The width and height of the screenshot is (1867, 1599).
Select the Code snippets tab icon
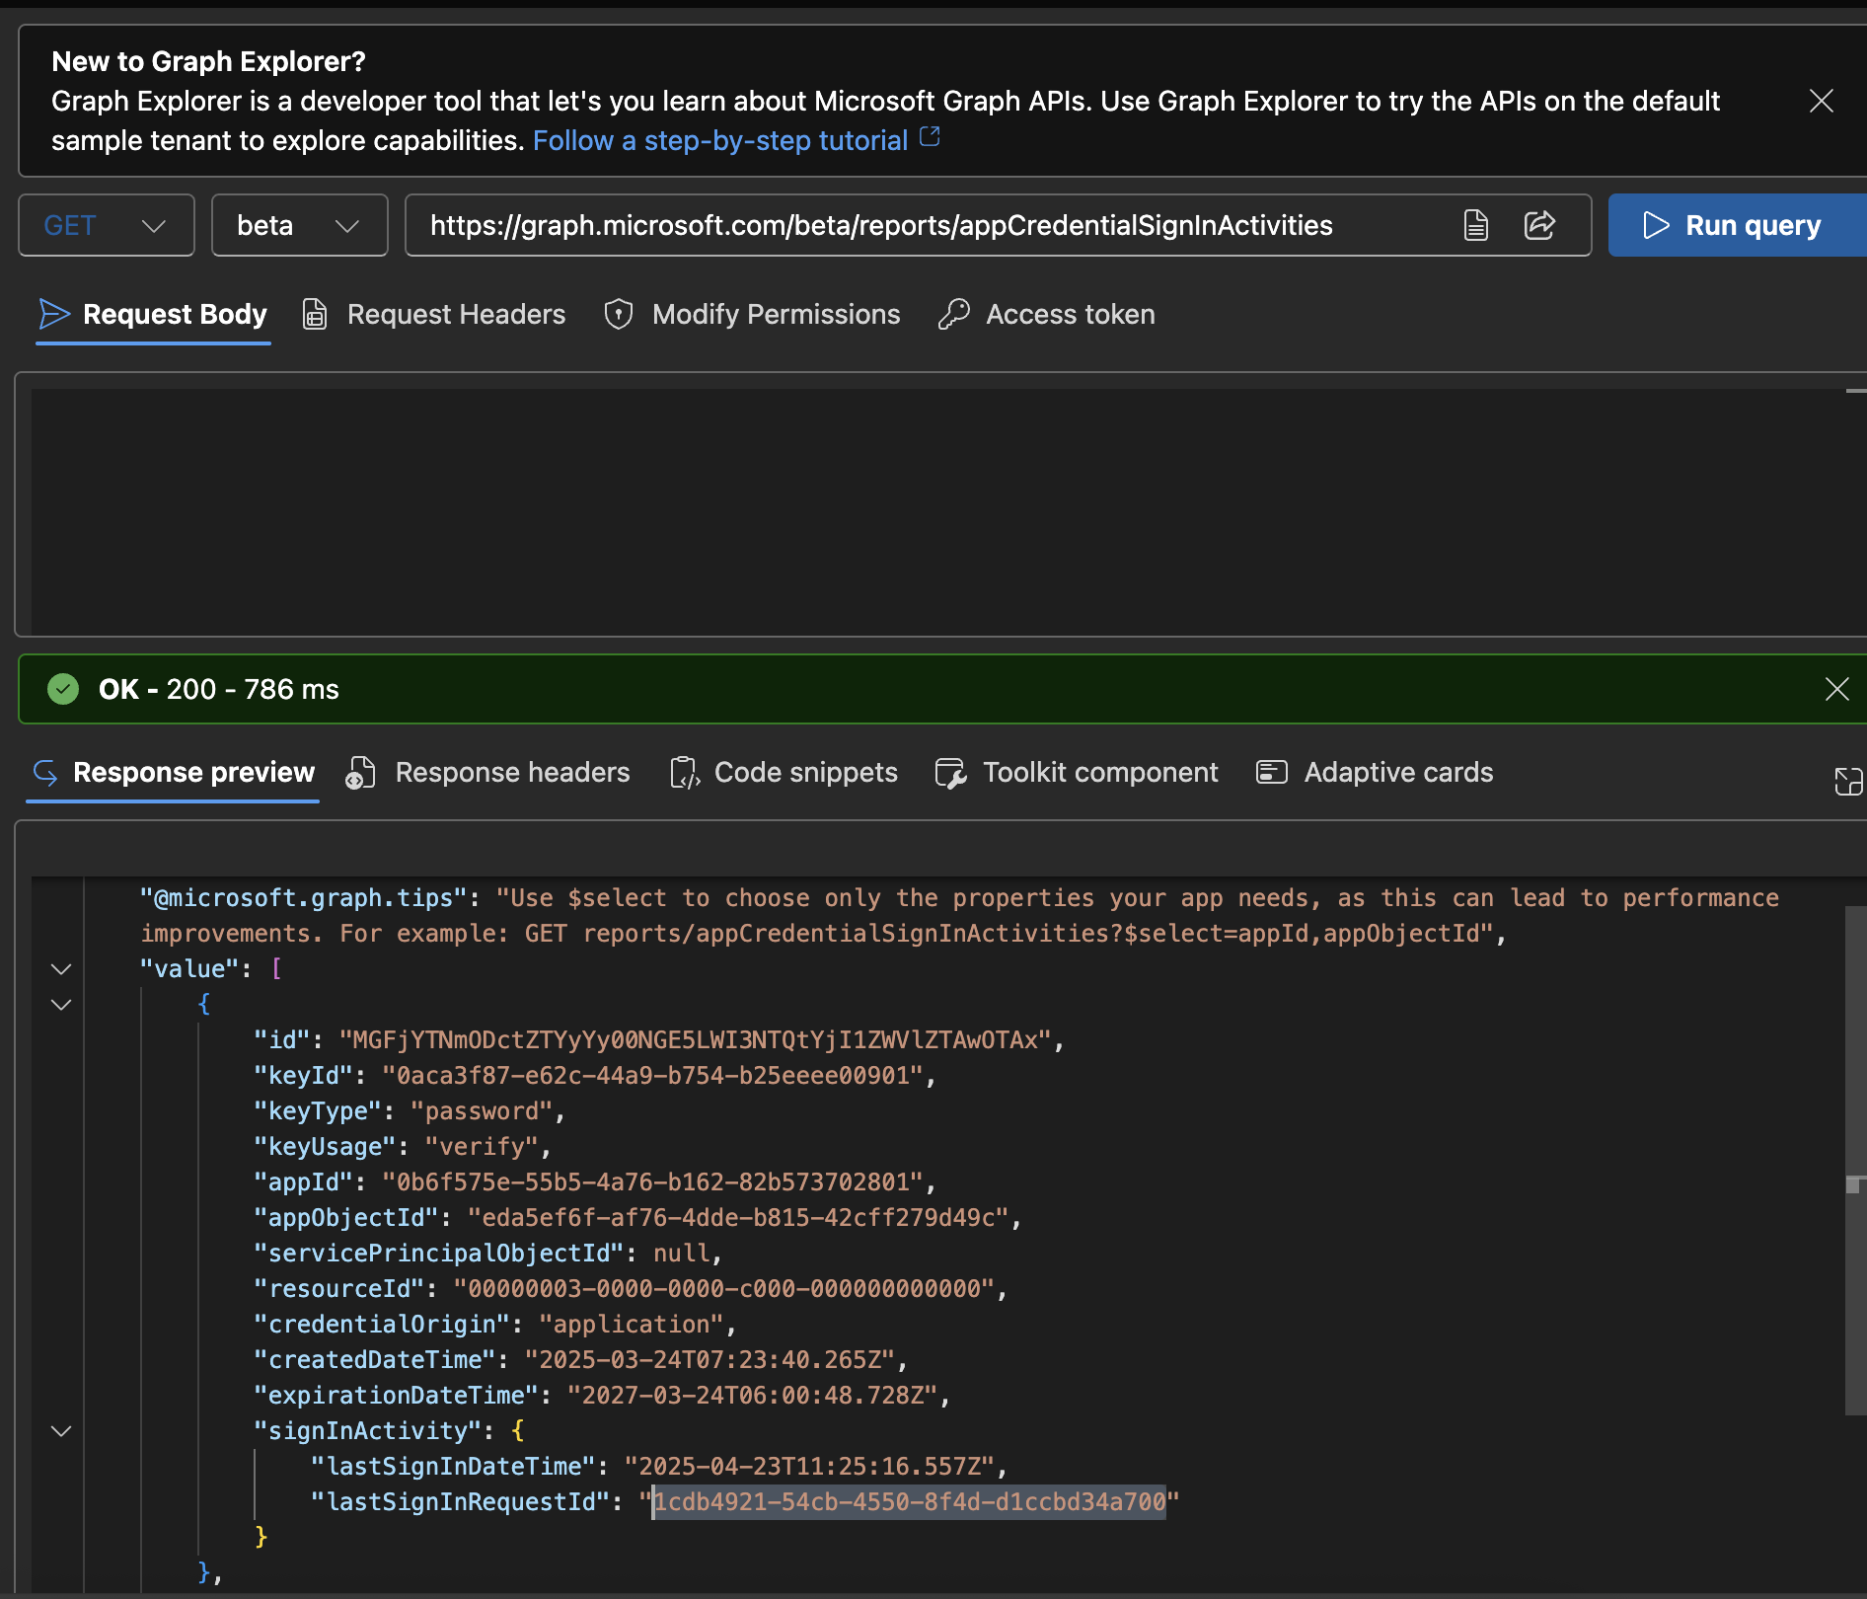coord(685,772)
